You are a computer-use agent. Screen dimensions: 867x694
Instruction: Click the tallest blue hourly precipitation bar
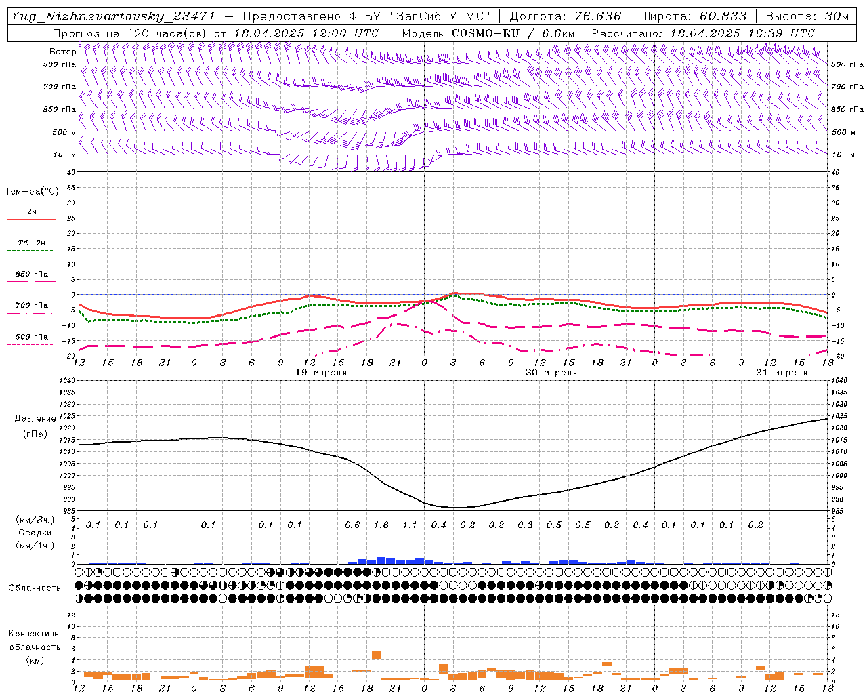click(x=381, y=560)
